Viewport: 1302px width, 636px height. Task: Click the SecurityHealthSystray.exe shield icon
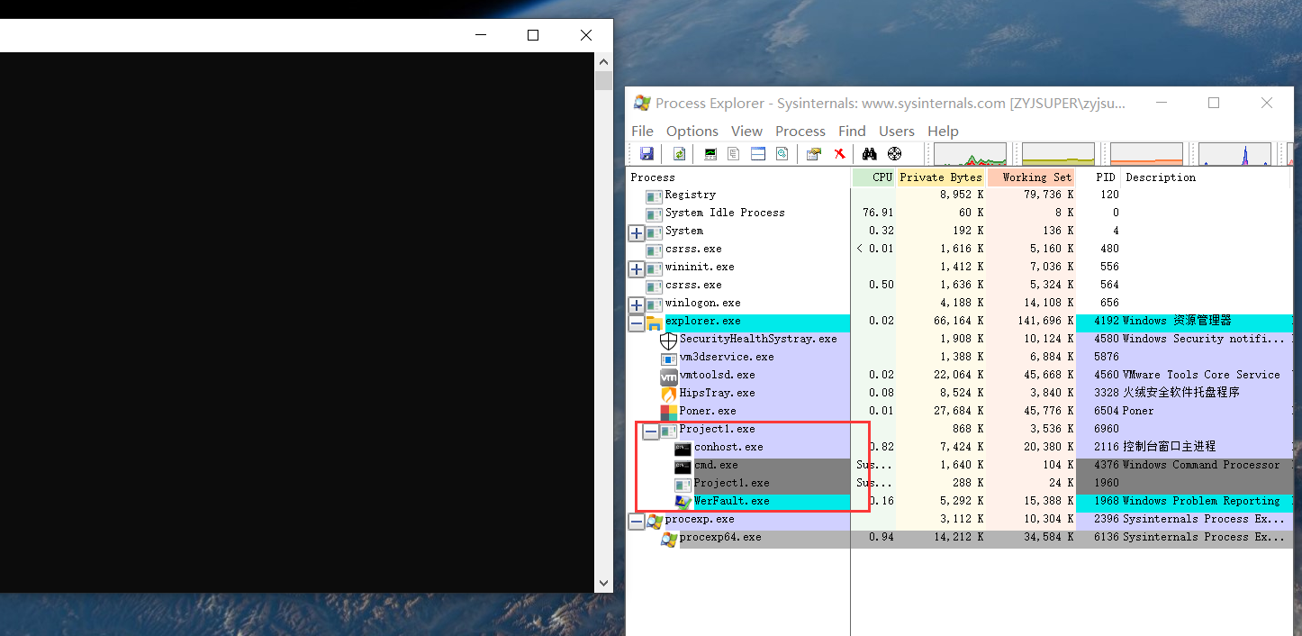pyautogui.click(x=668, y=341)
